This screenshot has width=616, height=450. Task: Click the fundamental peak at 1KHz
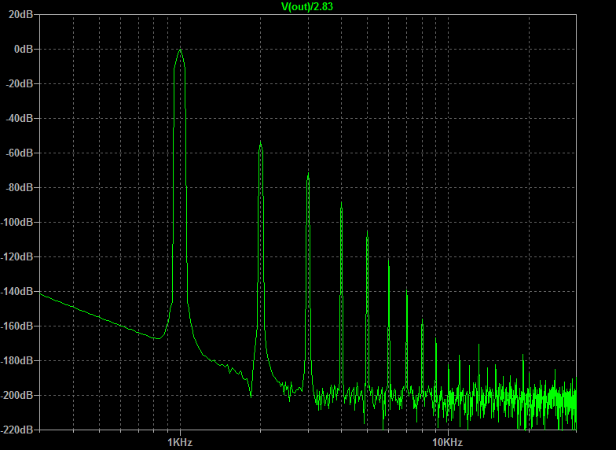pyautogui.click(x=181, y=50)
